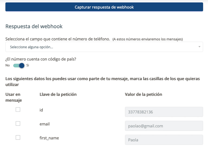Click the email value field paolao@gmail.com
208x147 pixels.
164,126
